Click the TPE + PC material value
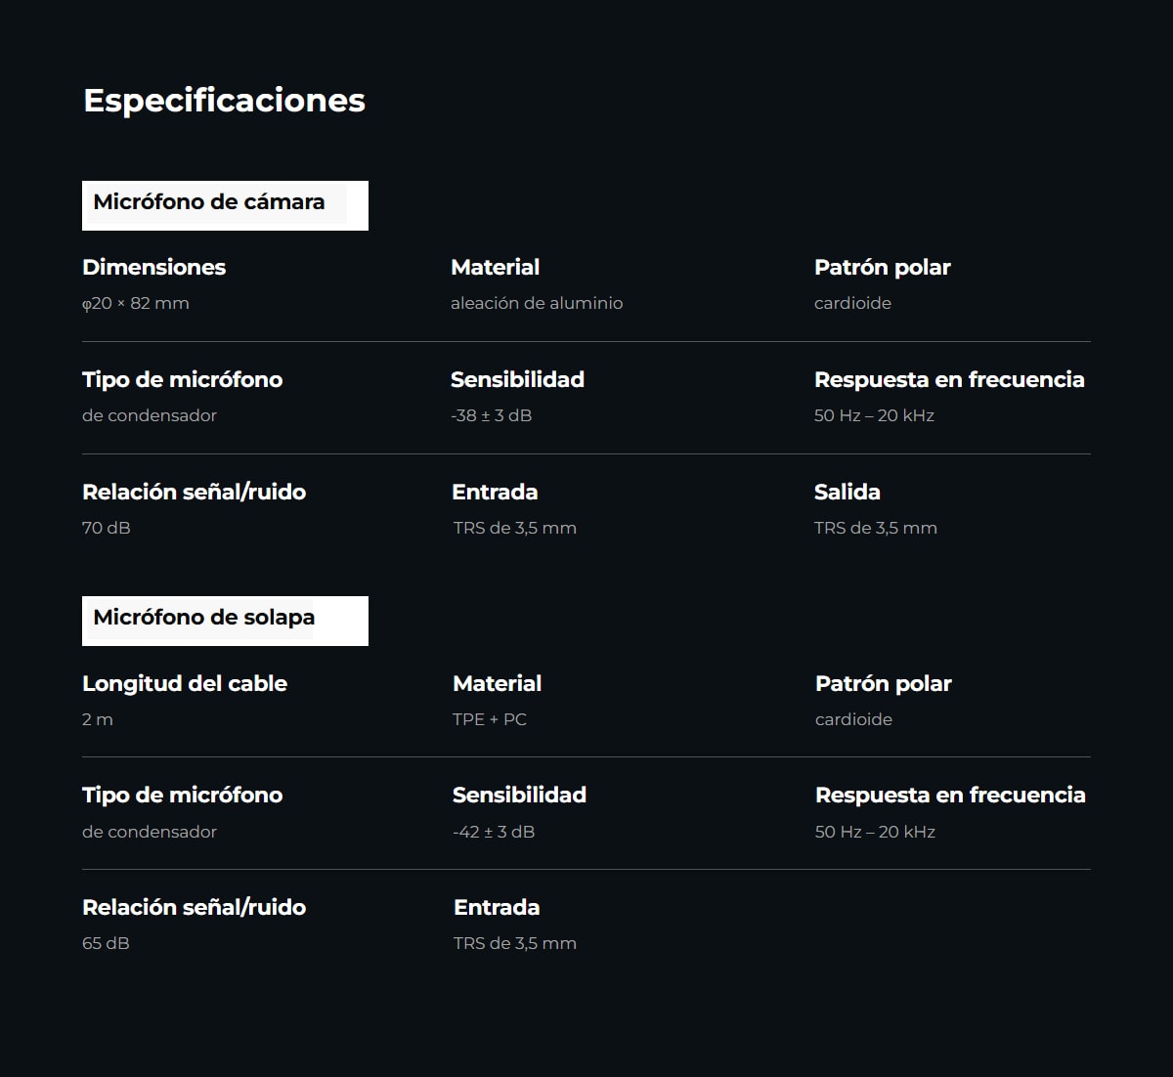1173x1077 pixels. coord(490,719)
